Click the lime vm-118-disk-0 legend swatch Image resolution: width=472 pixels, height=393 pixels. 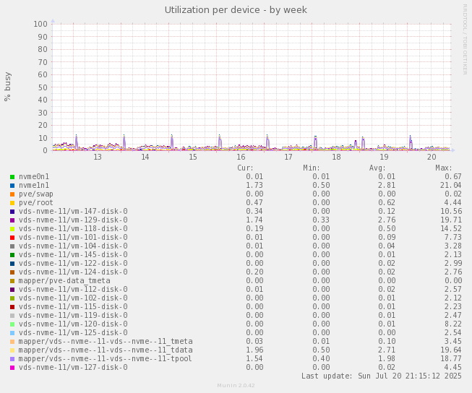pos(12,229)
